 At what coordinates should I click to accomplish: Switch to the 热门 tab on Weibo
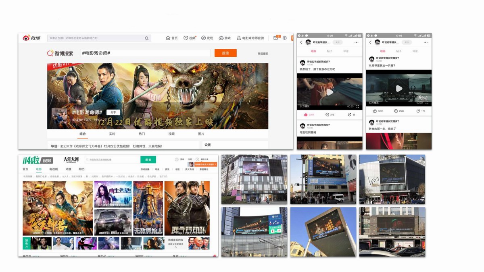click(x=142, y=134)
